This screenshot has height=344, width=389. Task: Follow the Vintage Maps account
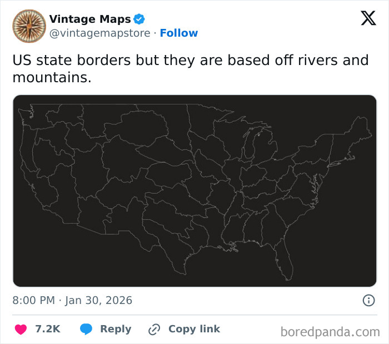pos(178,33)
